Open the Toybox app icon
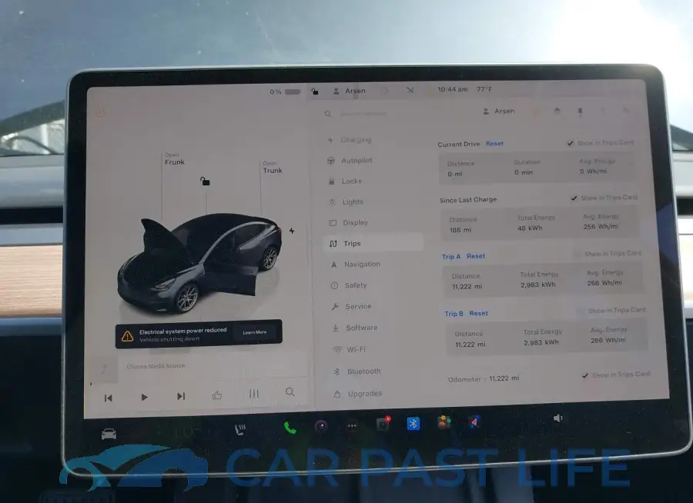This screenshot has width=693, height=503. pyautogui.click(x=444, y=422)
